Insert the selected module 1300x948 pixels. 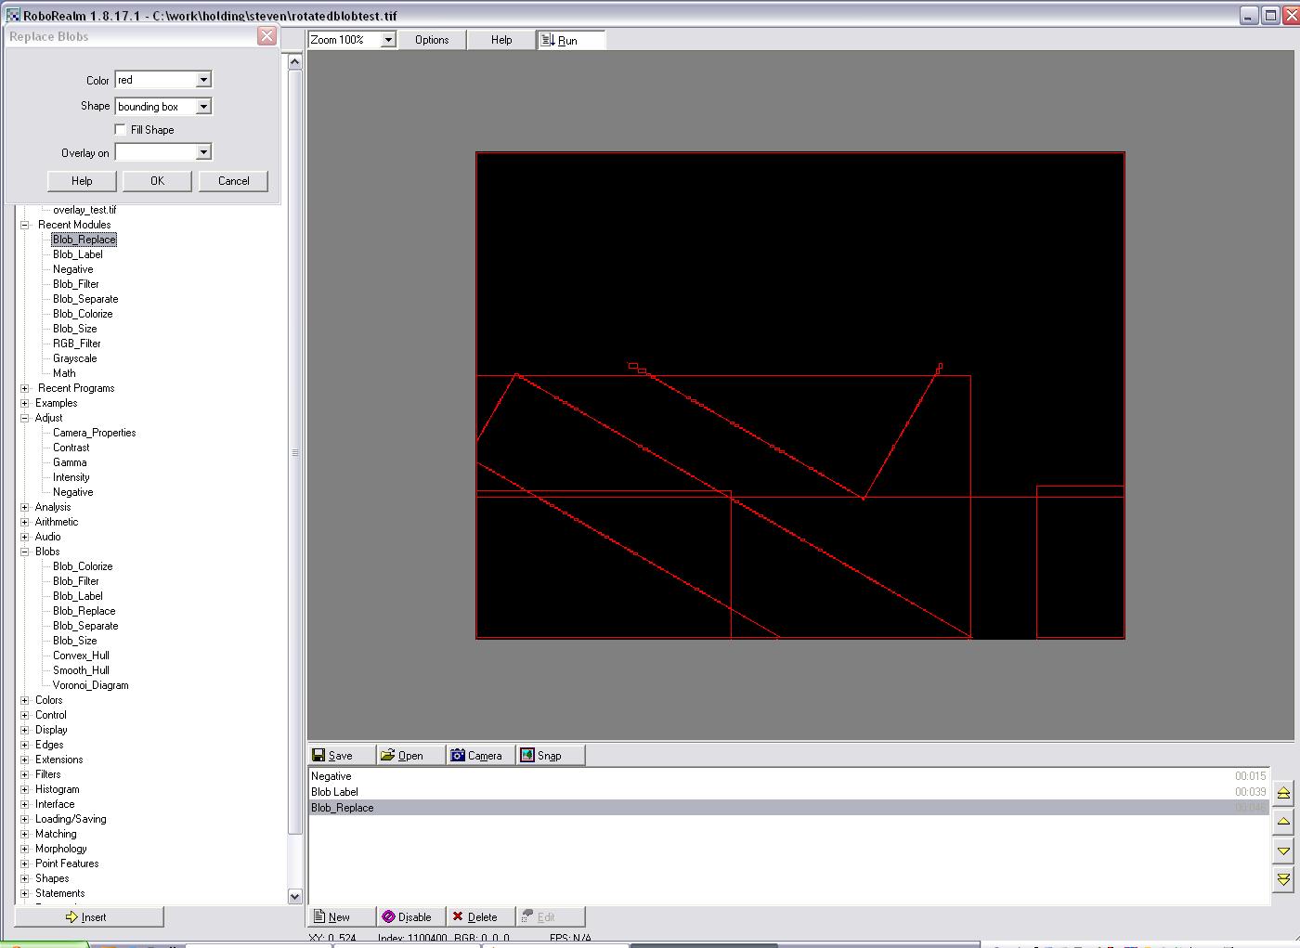[88, 916]
